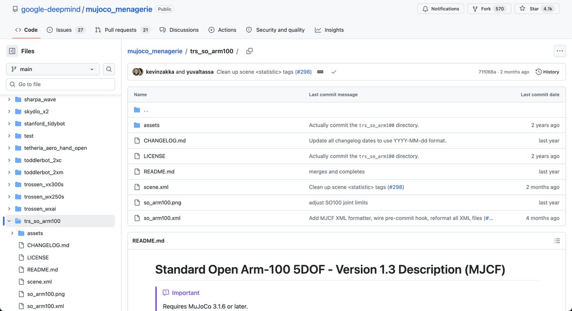Click the Notifications bell button
This screenshot has width=572, height=311.
pos(441,9)
